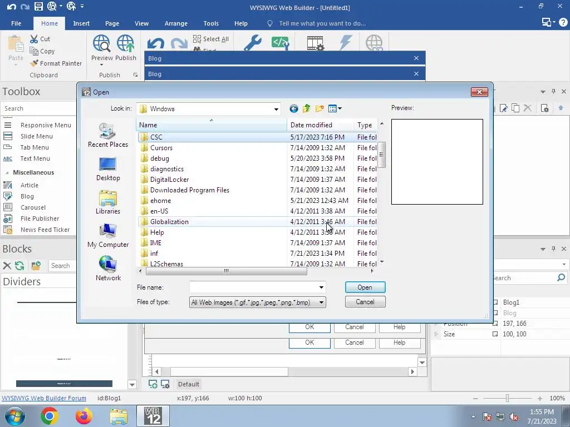570x427 pixels.
Task: Click the large blue Undo arrow in ribbon
Action: pyautogui.click(x=156, y=44)
